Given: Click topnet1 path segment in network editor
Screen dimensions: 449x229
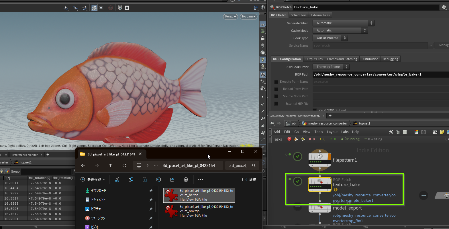Looking at the screenshot, I should [x=362, y=123].
